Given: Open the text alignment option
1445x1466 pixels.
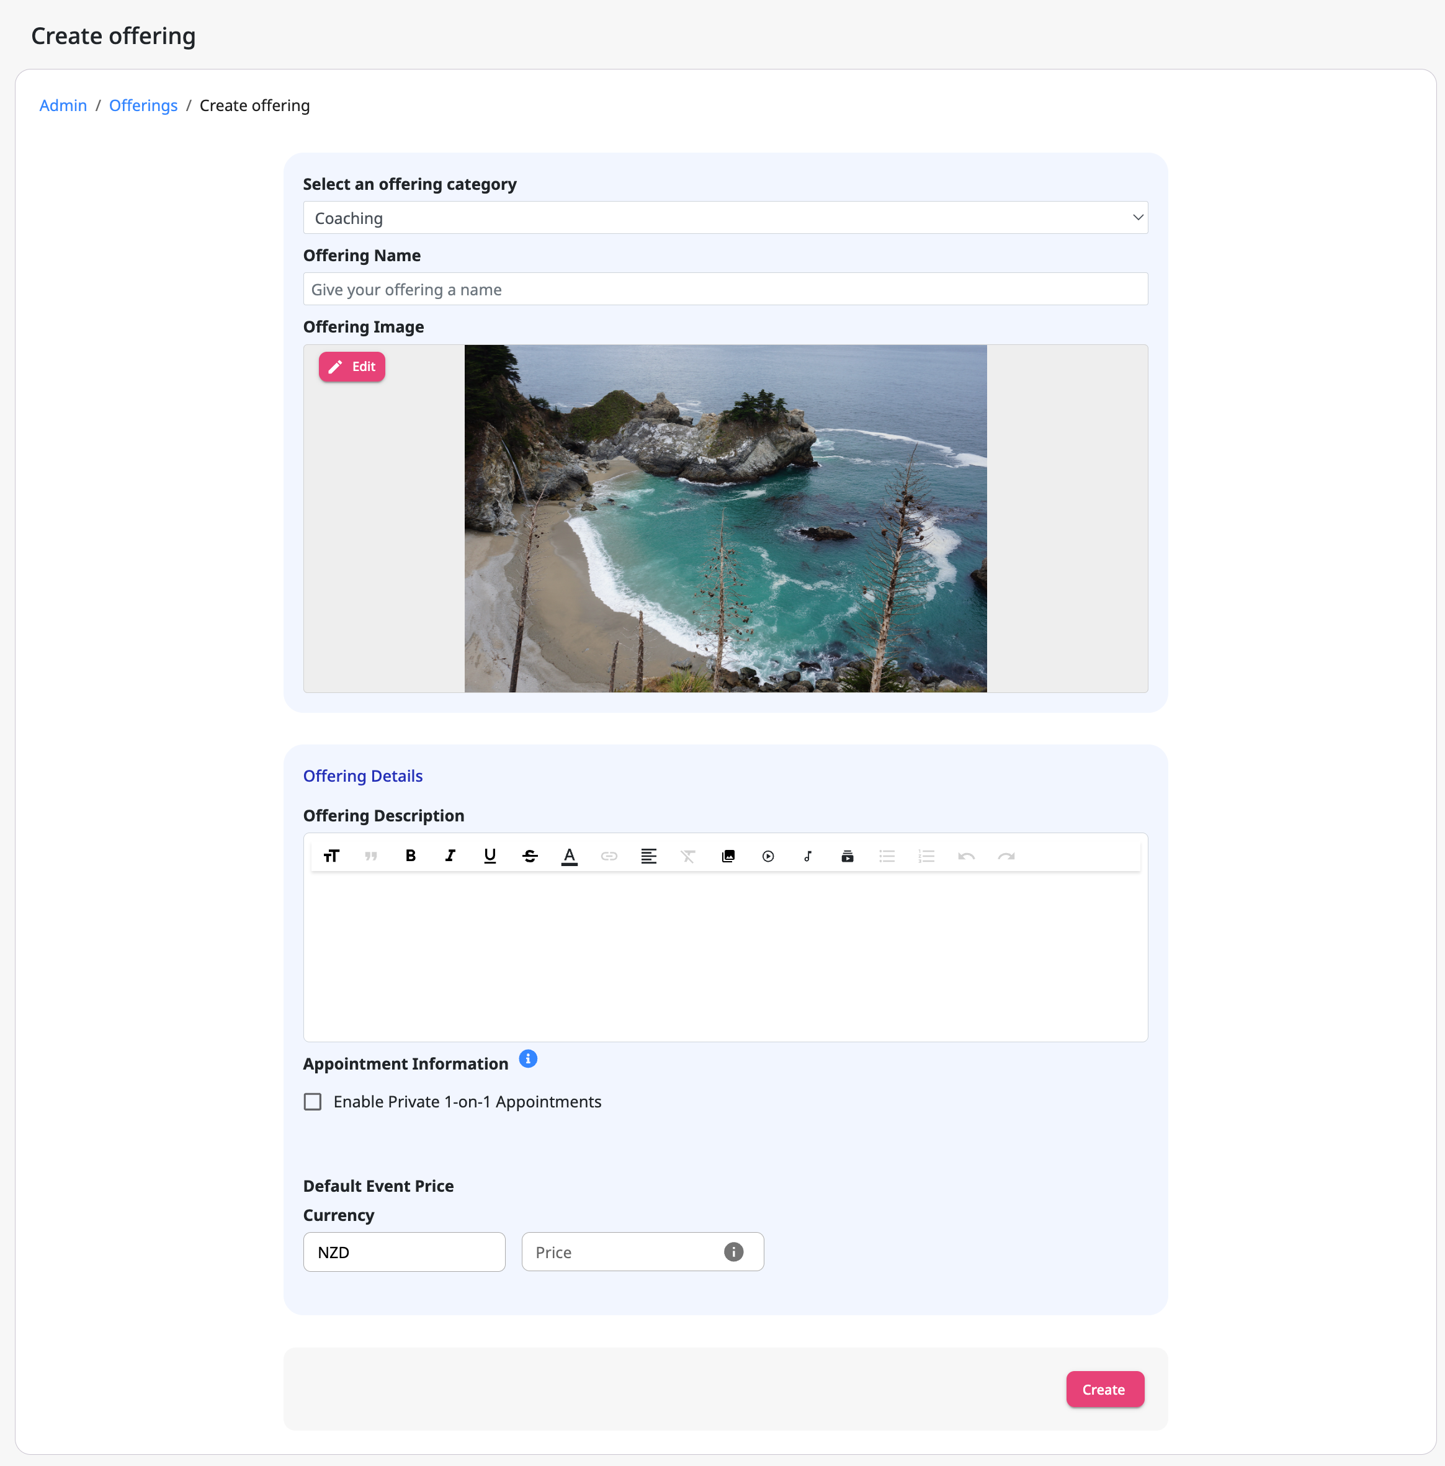Looking at the screenshot, I should [x=649, y=856].
